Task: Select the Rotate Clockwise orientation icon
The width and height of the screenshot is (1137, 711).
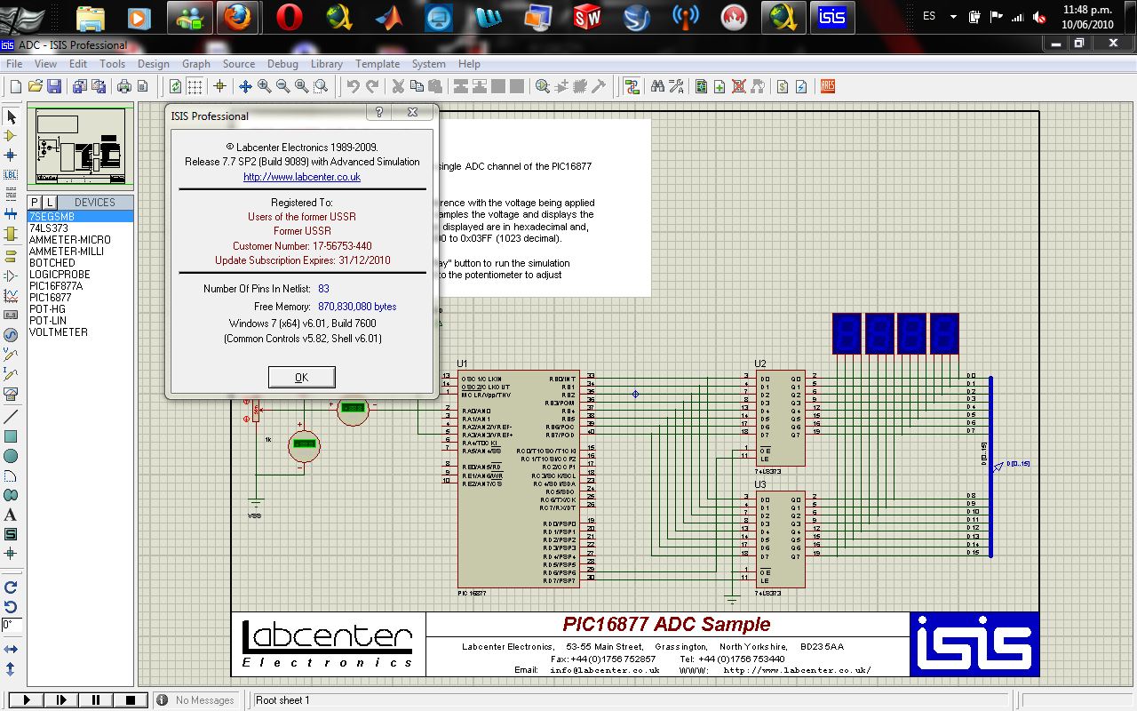Action: (12, 587)
